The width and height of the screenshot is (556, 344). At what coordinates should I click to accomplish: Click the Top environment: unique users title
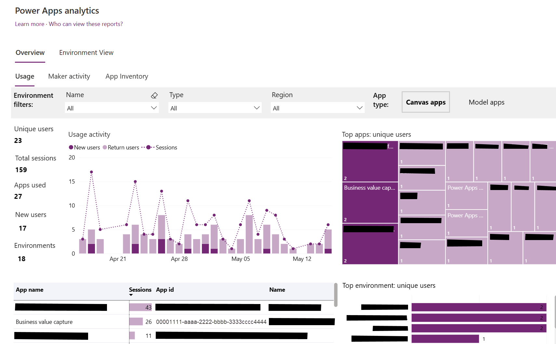pyautogui.click(x=389, y=286)
